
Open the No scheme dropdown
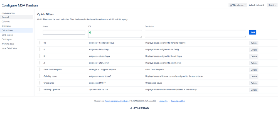tap(238, 5)
